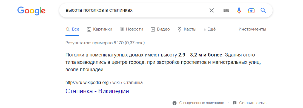Image resolution: width=303 pixels, height=108 pixels.
Task: Click the feedback flag icon
Action: [x=235, y=103]
